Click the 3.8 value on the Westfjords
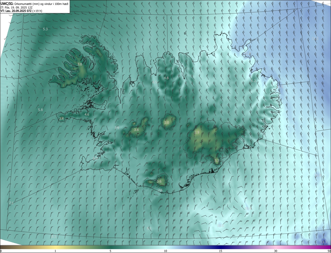The width and height of the screenshot is (331, 253). click(80, 64)
